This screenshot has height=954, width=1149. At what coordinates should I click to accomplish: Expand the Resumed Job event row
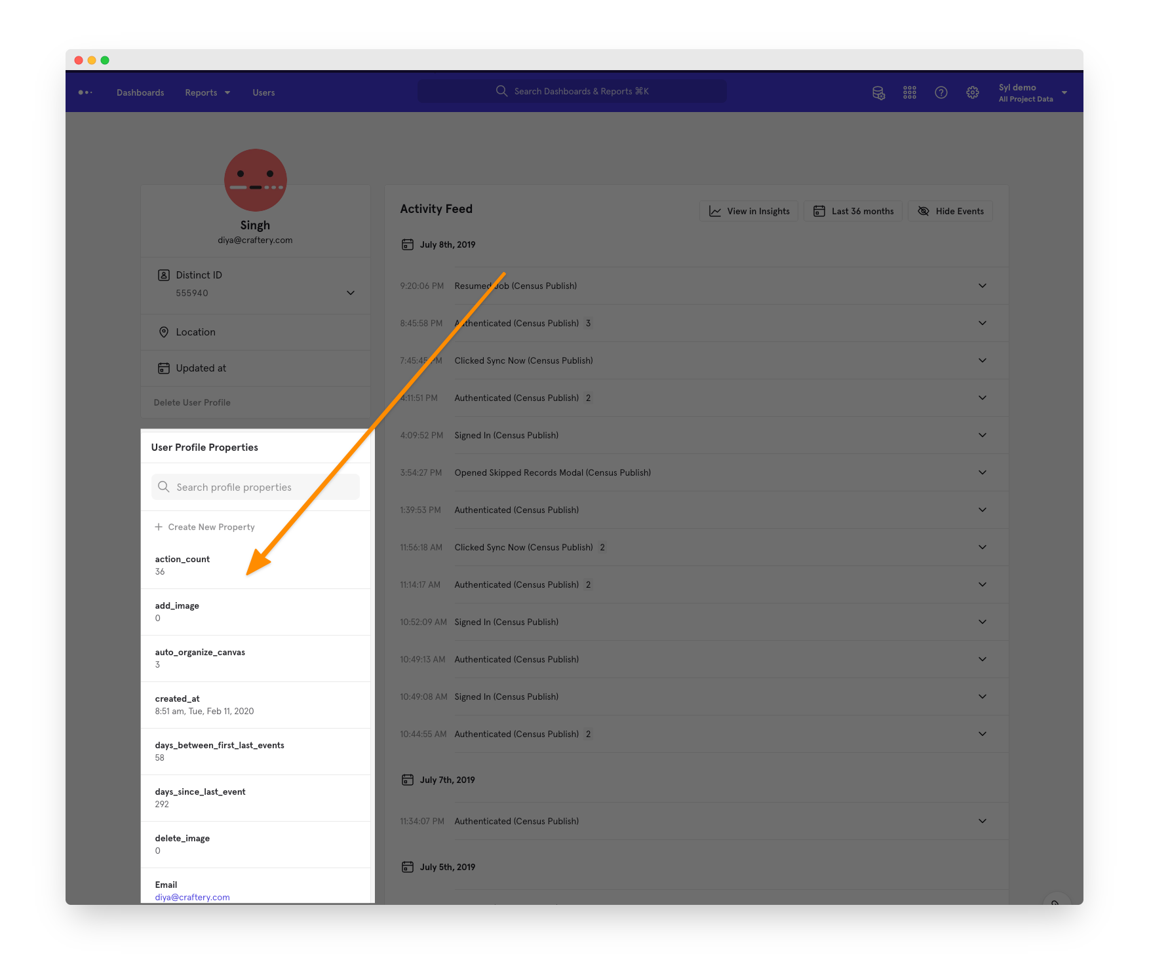982,286
